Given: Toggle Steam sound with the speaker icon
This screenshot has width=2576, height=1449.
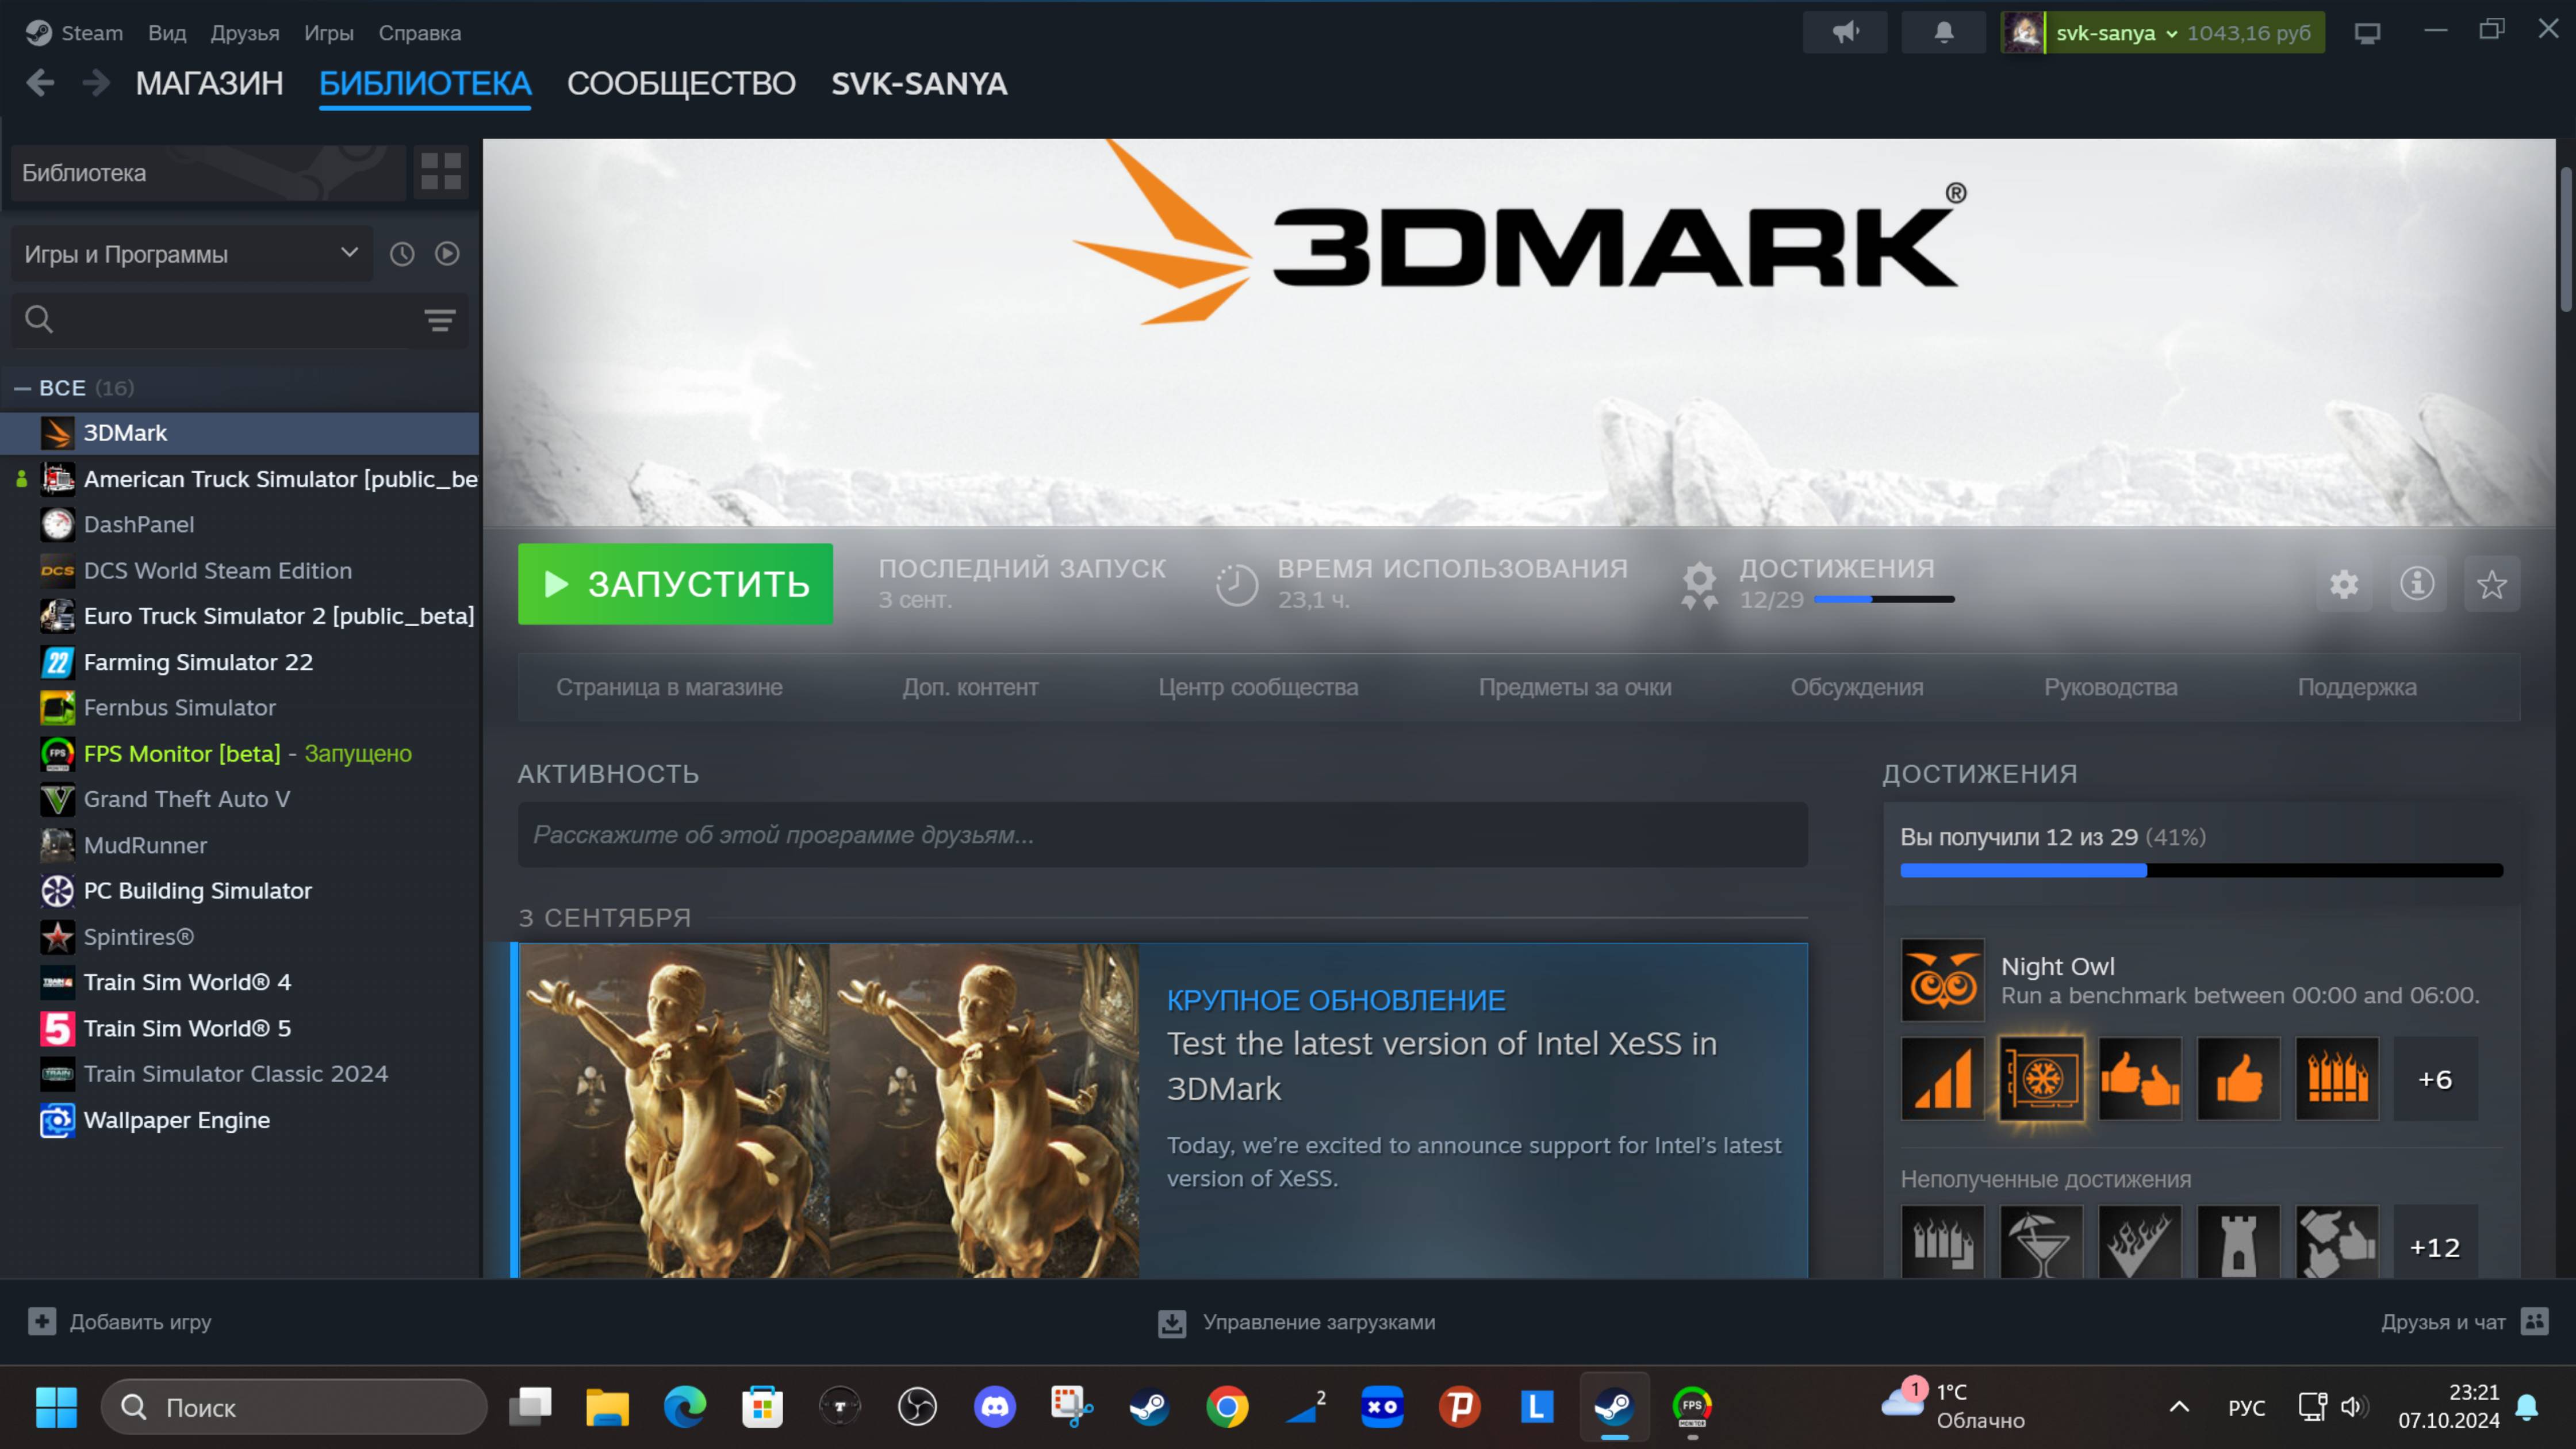Looking at the screenshot, I should click(x=1845, y=31).
